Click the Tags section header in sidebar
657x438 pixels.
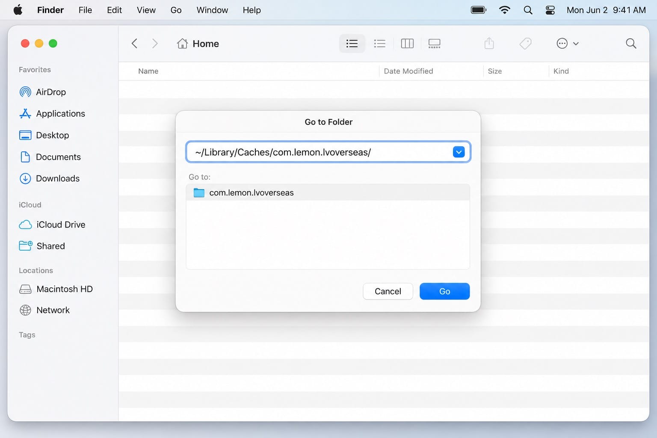(27, 335)
